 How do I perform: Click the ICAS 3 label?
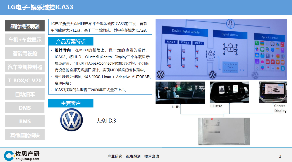click(198, 43)
